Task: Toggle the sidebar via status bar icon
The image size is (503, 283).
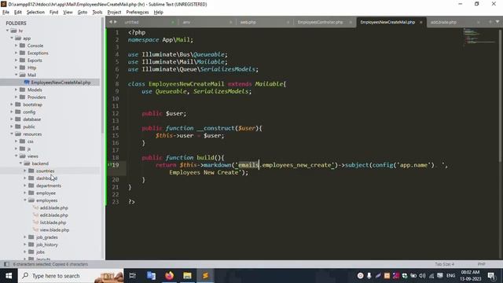Action: point(6,264)
